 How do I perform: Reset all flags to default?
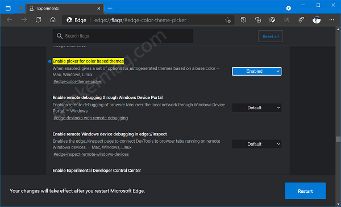coord(271,36)
